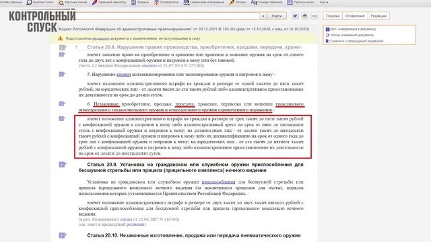431x242 pixels.
Task: Open Карточка поиска in the toolbar
Action: (73, 2)
